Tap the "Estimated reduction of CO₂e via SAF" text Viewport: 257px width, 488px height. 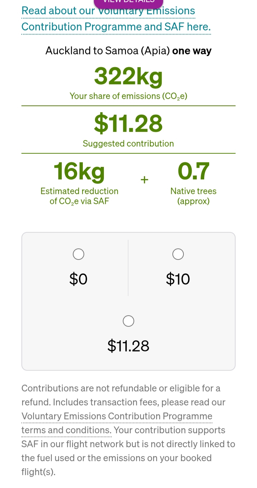point(79,196)
